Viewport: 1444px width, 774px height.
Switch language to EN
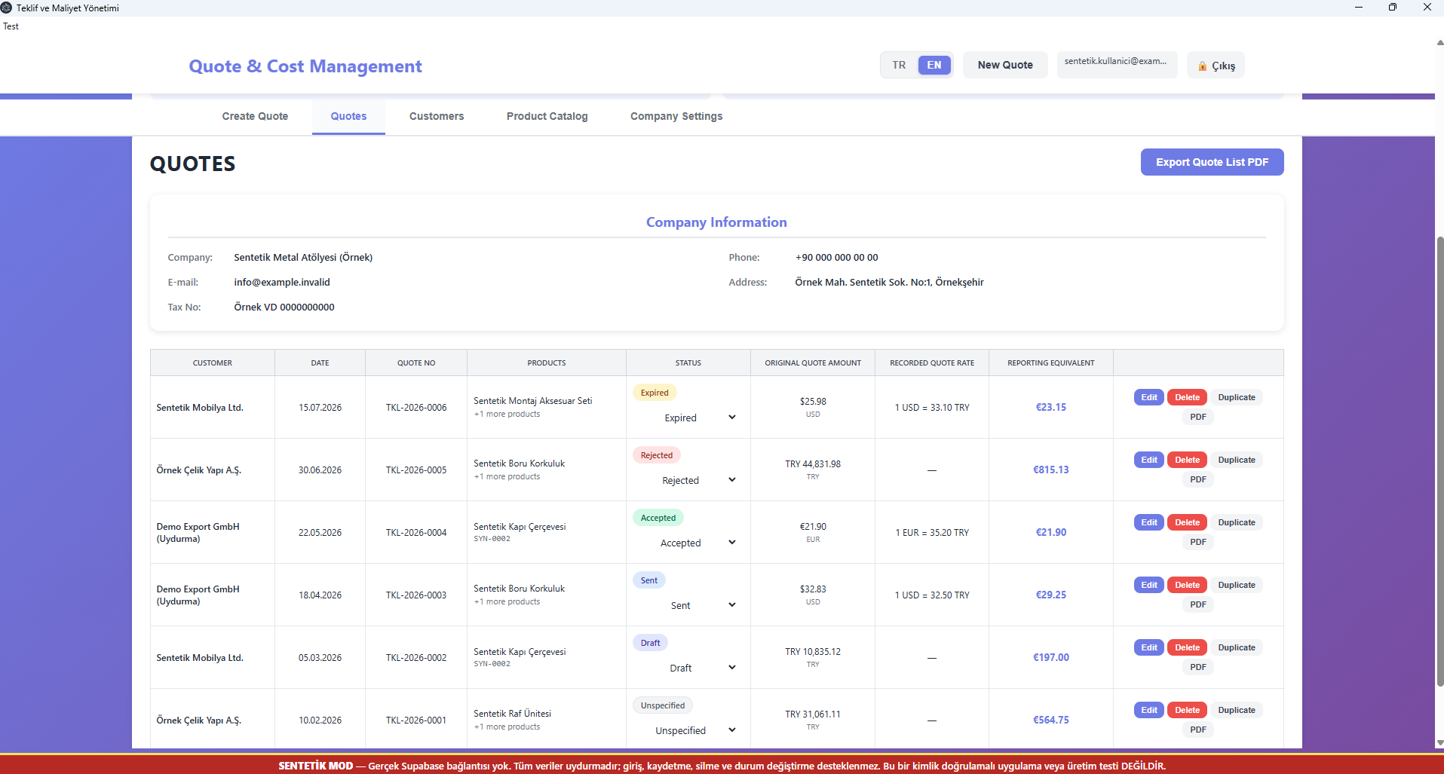934,65
